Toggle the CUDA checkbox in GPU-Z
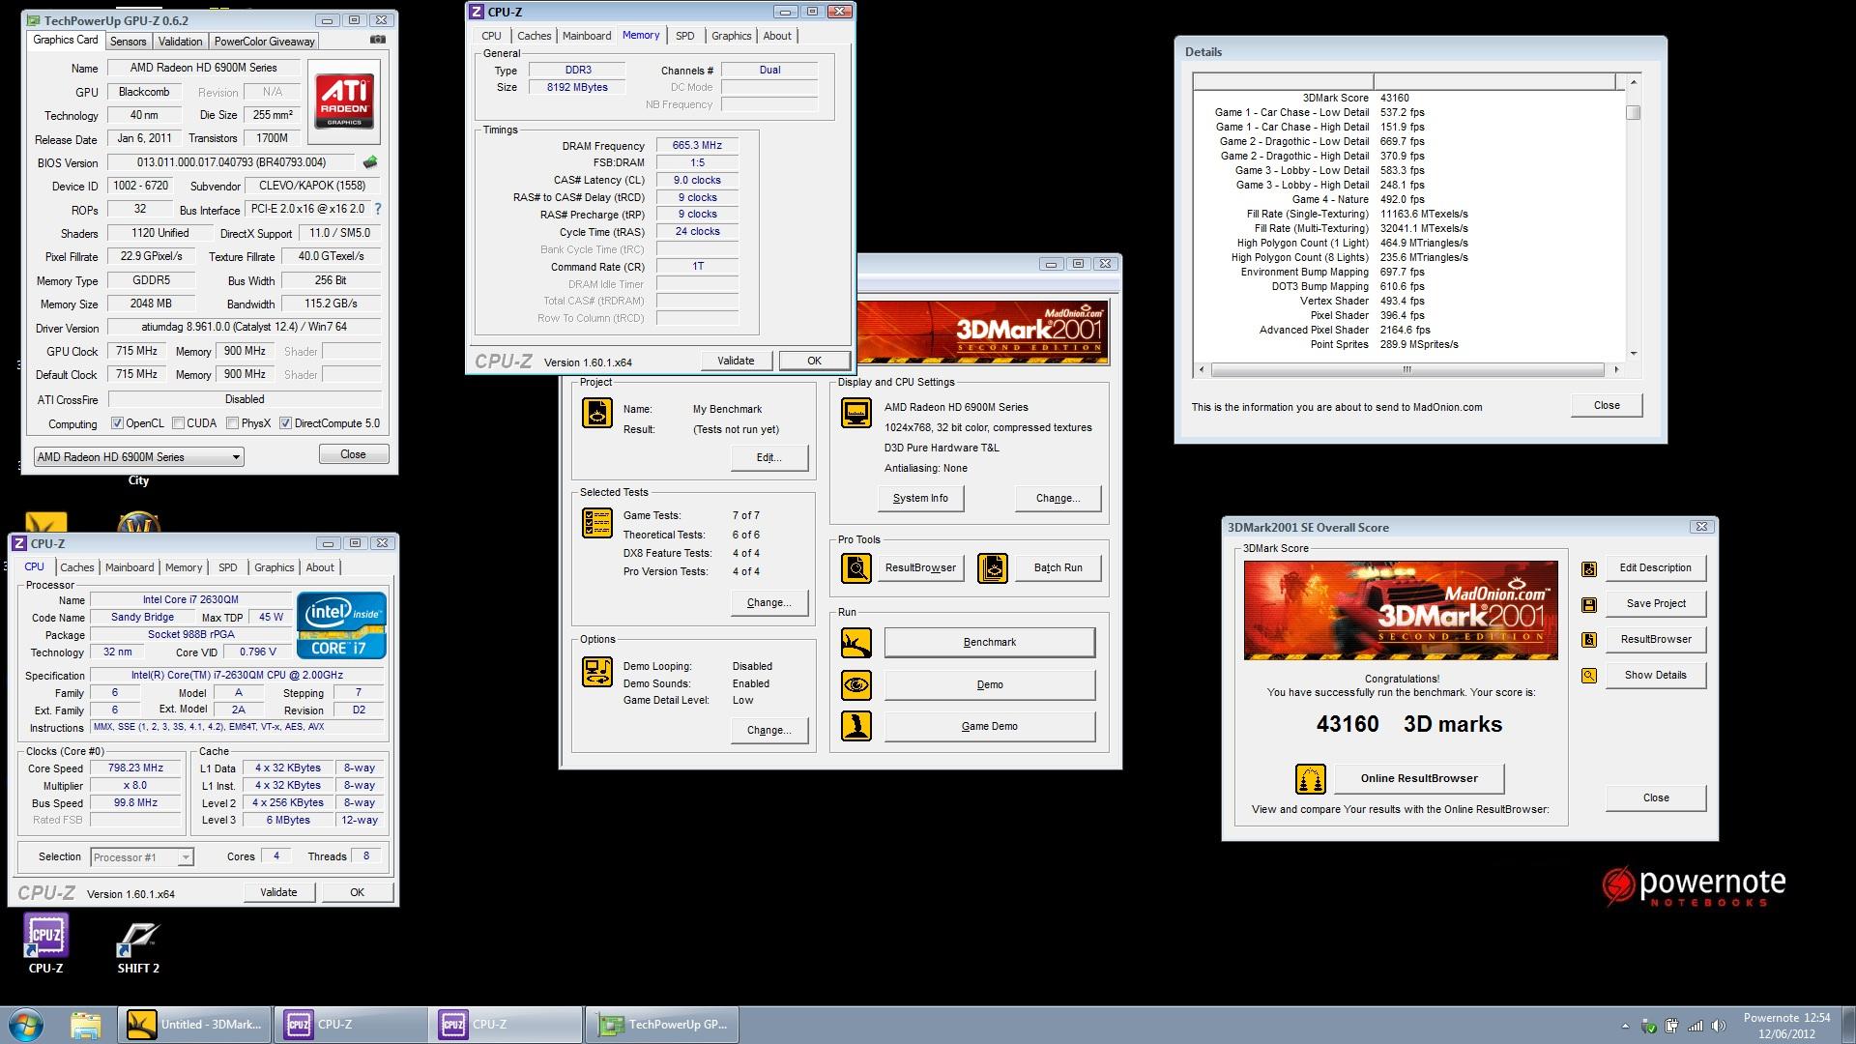 [x=178, y=422]
